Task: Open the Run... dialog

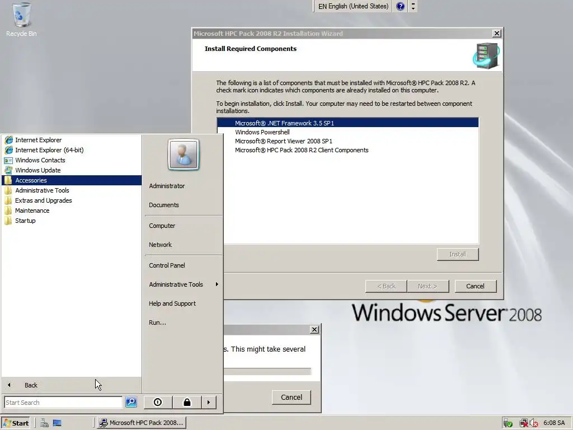Action: [x=157, y=322]
